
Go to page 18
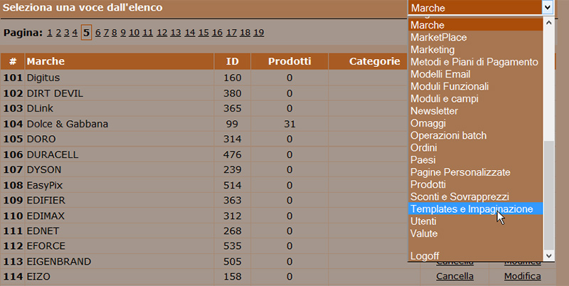tap(245, 33)
